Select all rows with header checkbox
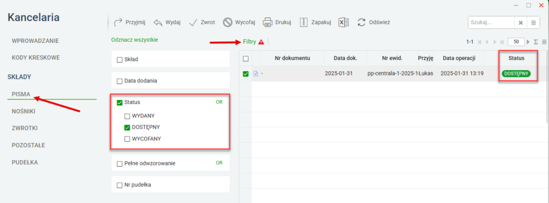549x203 pixels. pyautogui.click(x=246, y=58)
